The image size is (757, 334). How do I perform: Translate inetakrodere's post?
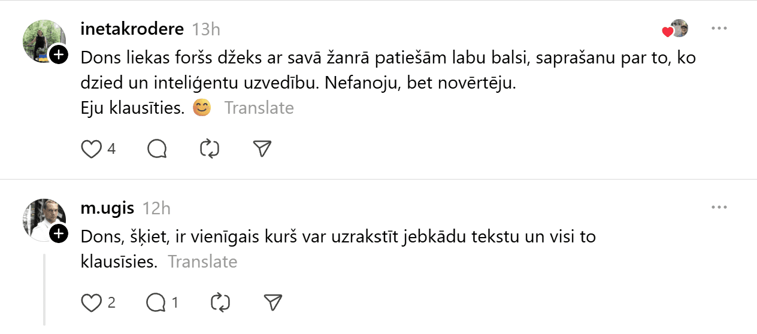tap(259, 108)
